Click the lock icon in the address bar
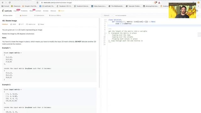The height and width of the screenshot is (113, 201). click(x=42, y=3)
